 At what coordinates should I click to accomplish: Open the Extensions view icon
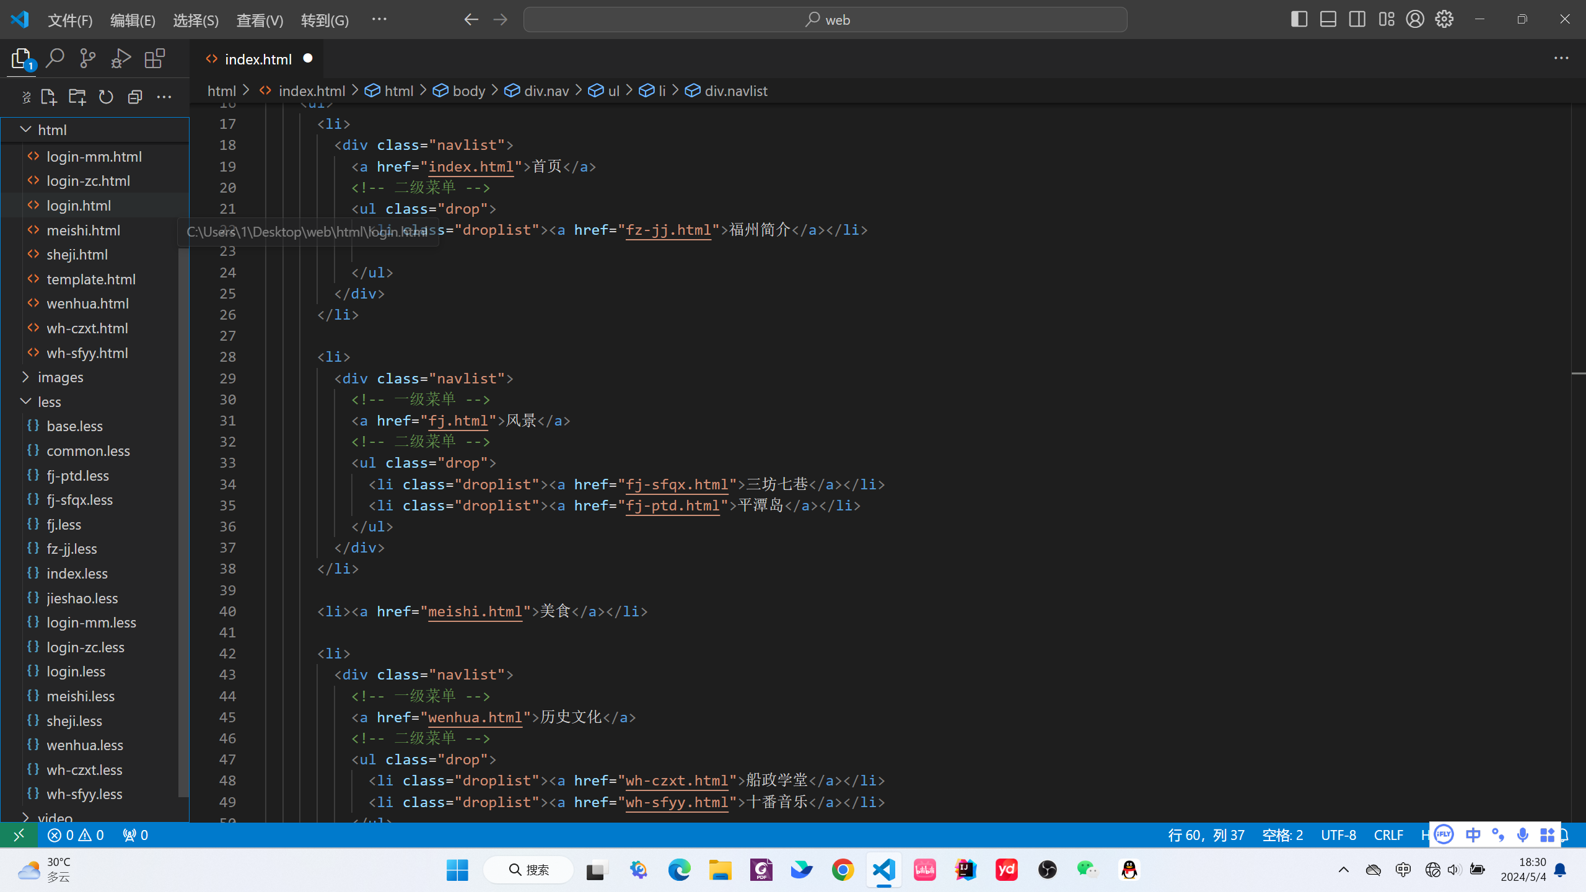[x=154, y=59]
